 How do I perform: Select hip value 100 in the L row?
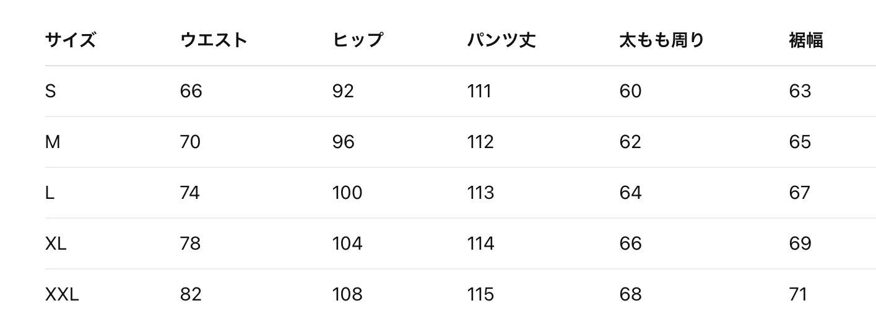click(x=347, y=193)
